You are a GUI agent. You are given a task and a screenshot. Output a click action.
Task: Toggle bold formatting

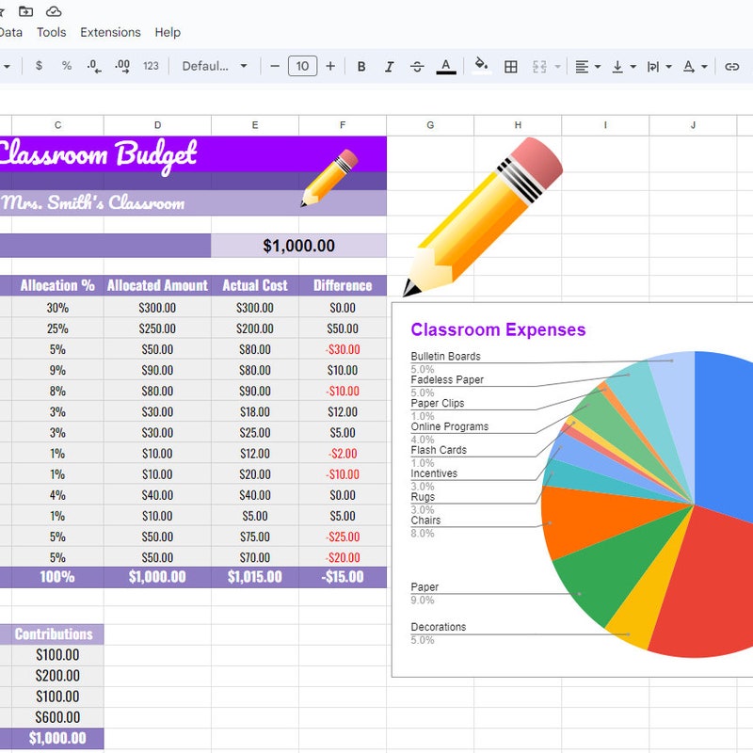(360, 66)
